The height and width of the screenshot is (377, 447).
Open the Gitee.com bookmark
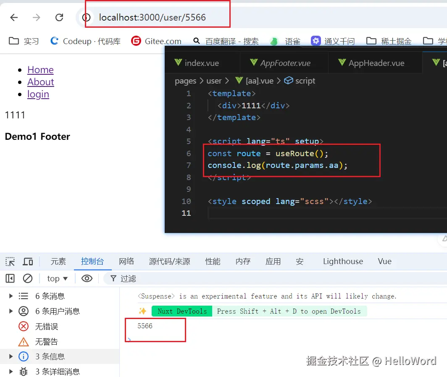click(x=156, y=41)
